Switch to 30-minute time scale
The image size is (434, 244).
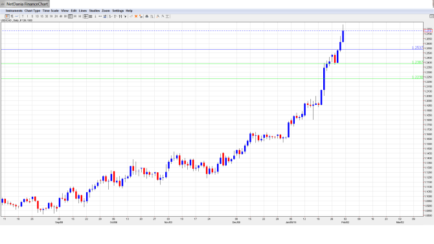click(47, 16)
